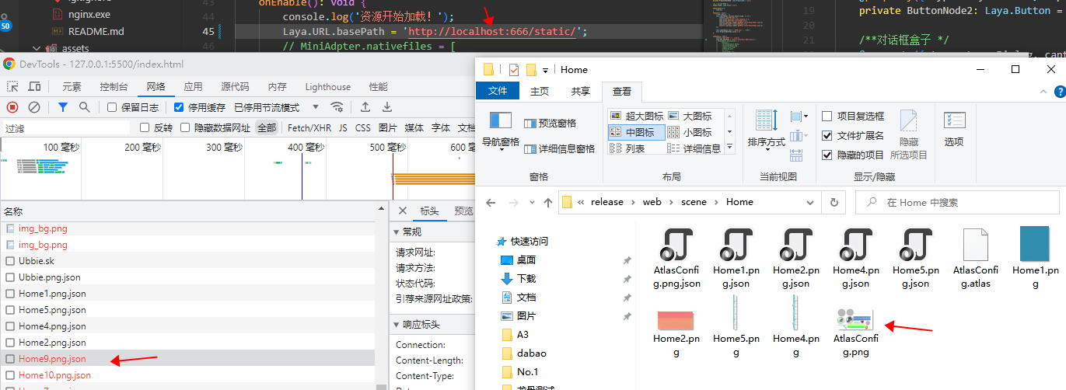This screenshot has width=1066, height=390.
Task: Open network conditions Wi-Fi icon
Action: tap(337, 107)
